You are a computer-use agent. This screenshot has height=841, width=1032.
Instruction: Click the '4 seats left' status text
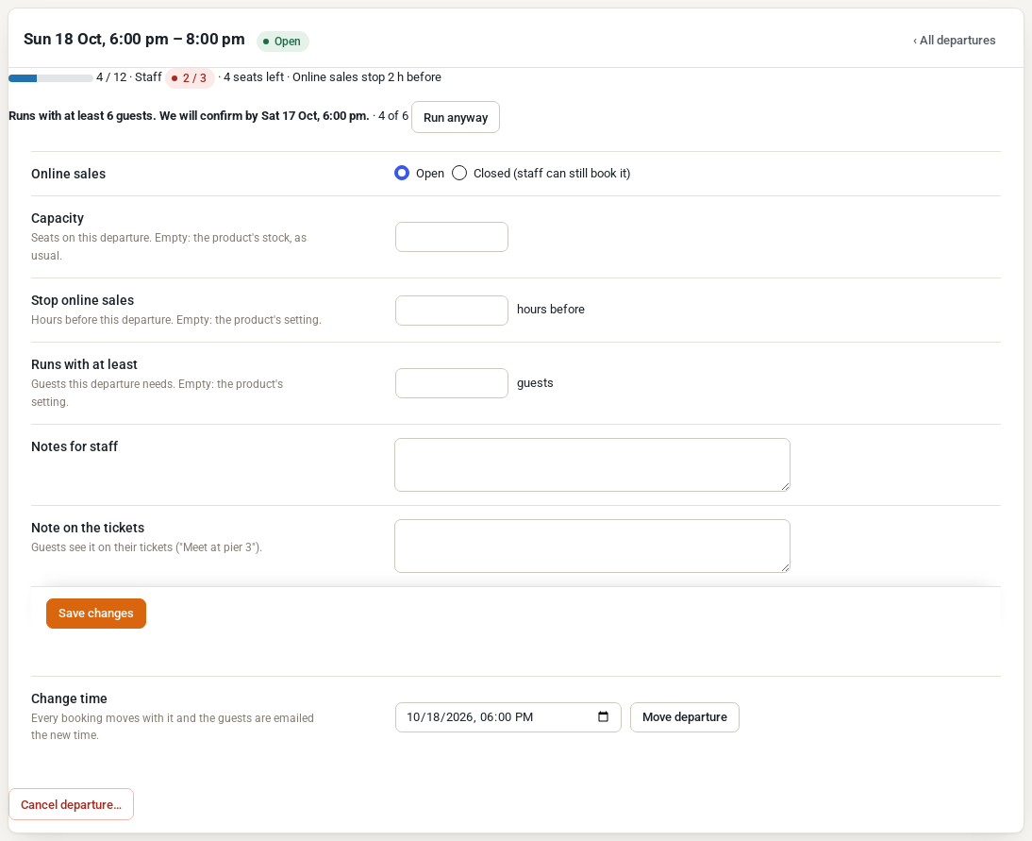coord(254,77)
